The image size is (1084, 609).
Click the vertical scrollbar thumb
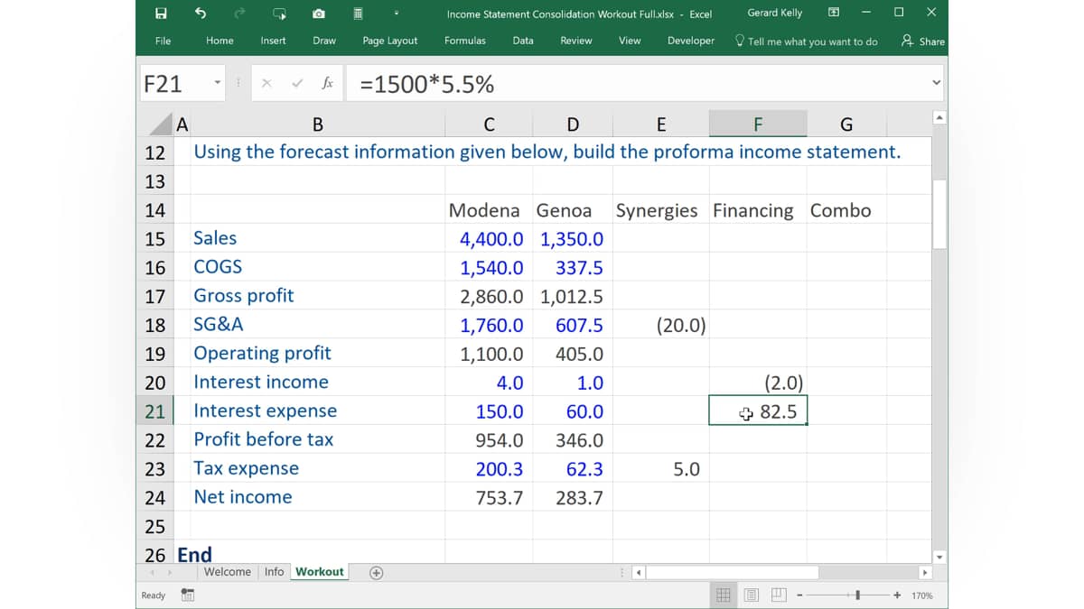[x=939, y=213]
